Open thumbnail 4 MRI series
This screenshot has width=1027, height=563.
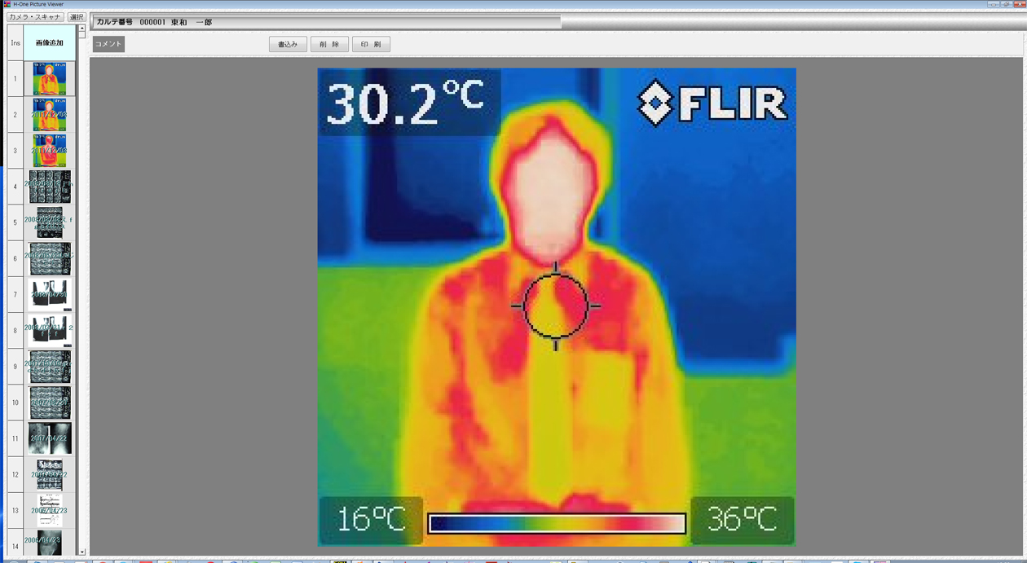[50, 187]
